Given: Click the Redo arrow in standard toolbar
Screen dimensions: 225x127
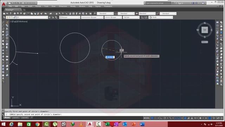Looking at the screenshot, I should coord(51,13).
